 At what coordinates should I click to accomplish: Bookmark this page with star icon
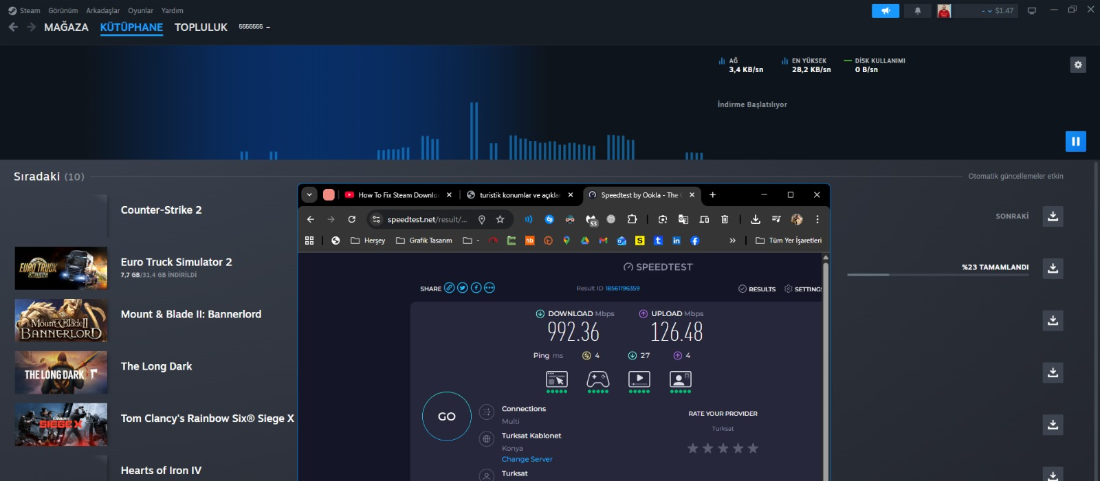[x=500, y=219]
